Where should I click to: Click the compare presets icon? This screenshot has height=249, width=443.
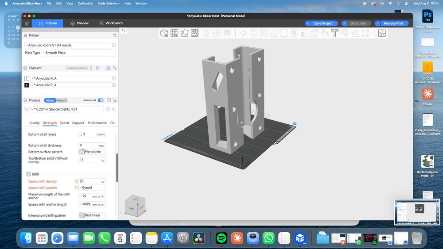pos(115,100)
